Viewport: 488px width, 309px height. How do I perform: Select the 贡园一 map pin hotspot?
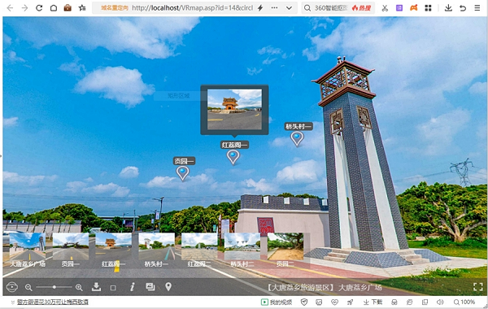pyautogui.click(x=183, y=172)
